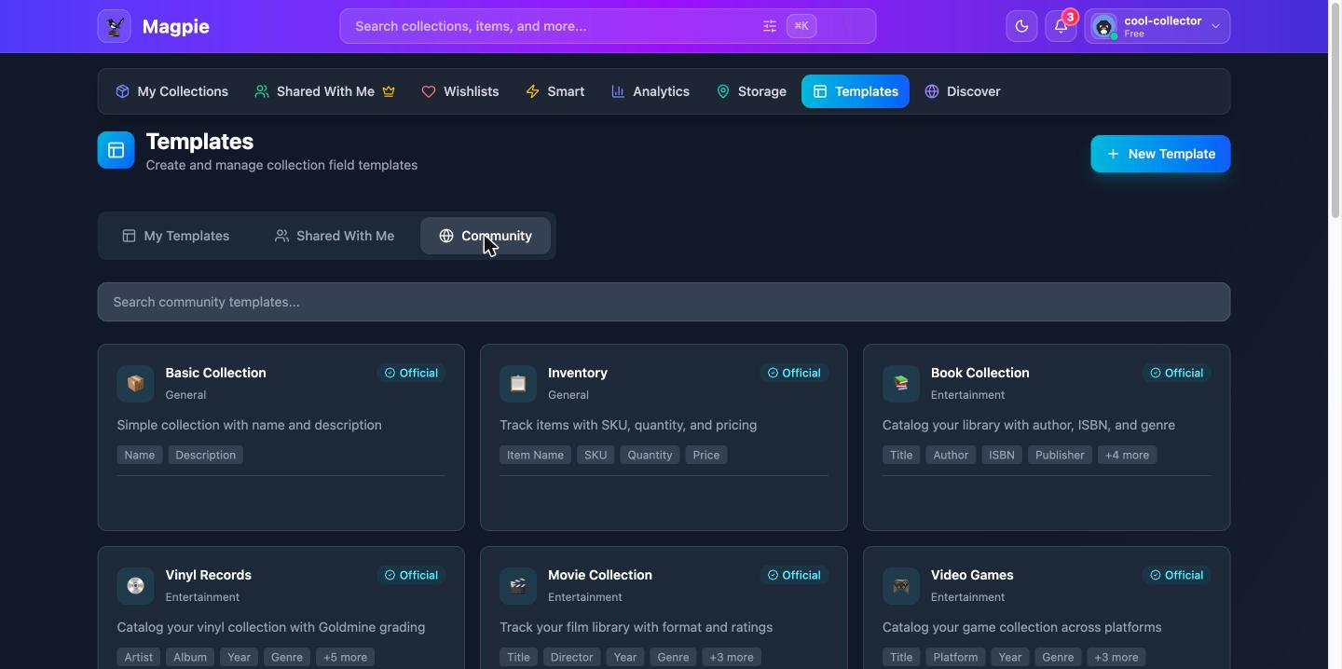1342x669 pixels.
Task: Open My Collections tab
Action: (x=171, y=91)
